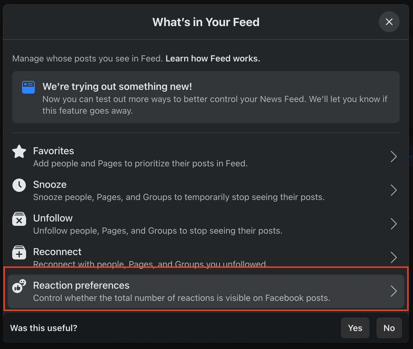Click the 'We're trying out something new!' heading
The width and height of the screenshot is (413, 349).
tap(117, 86)
